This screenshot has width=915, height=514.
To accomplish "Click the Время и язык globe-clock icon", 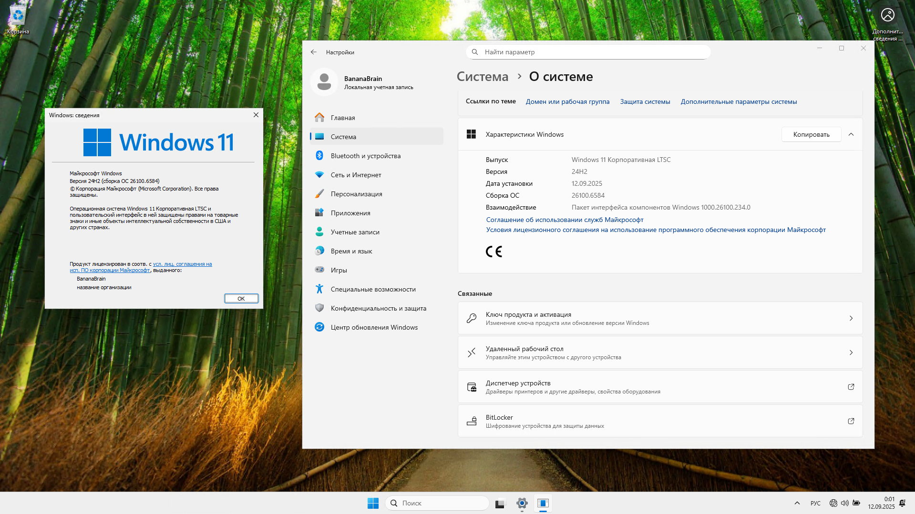I will [x=319, y=251].
